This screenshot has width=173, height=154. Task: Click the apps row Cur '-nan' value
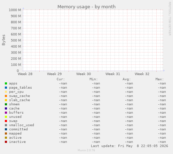63,83
